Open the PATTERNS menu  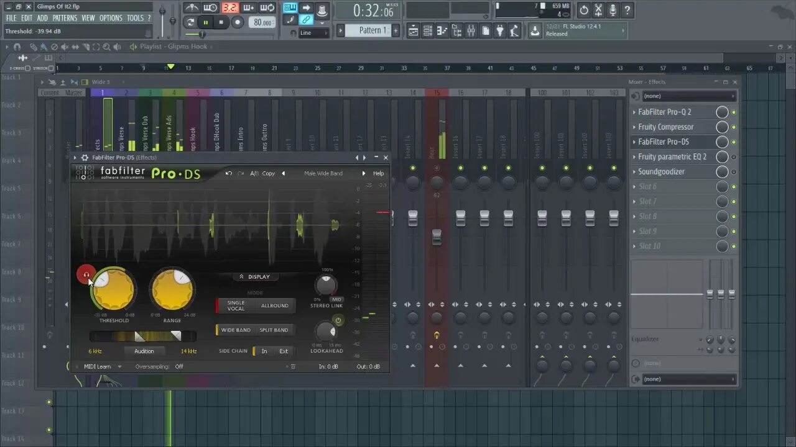click(65, 18)
